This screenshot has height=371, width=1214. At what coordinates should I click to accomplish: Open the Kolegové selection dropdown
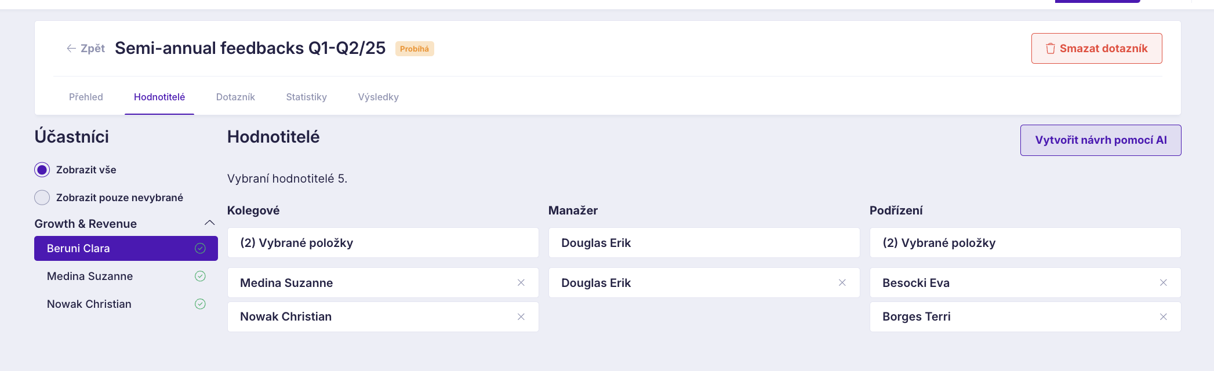click(383, 243)
